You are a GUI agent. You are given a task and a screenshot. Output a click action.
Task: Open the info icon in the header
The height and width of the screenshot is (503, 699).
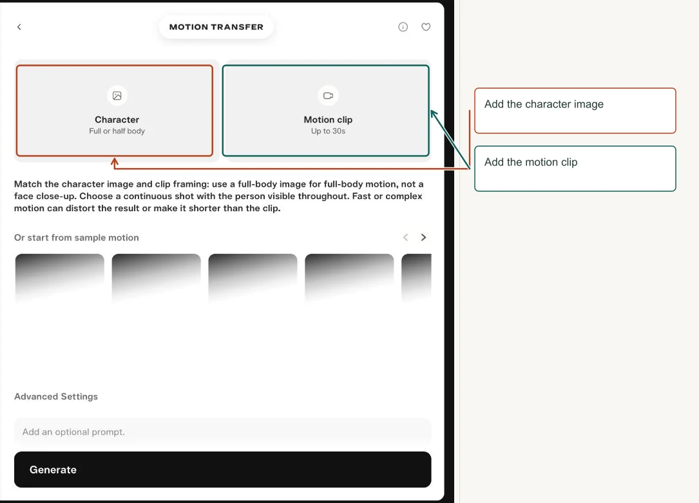(x=403, y=27)
